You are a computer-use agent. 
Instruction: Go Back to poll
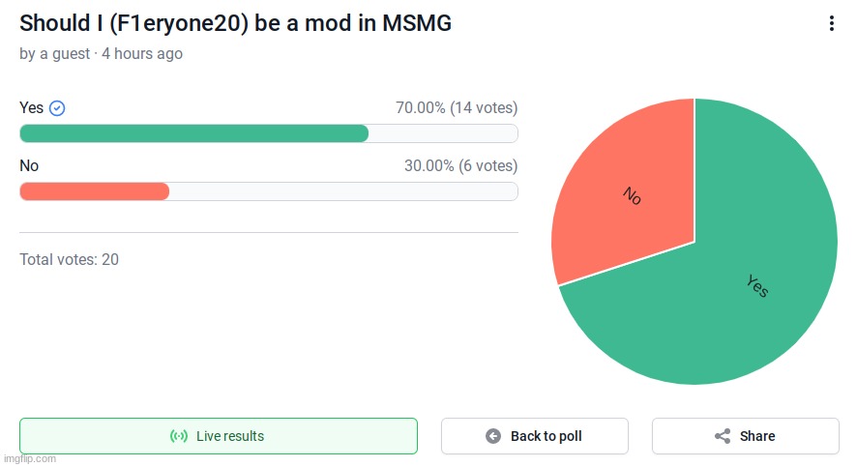coord(535,436)
